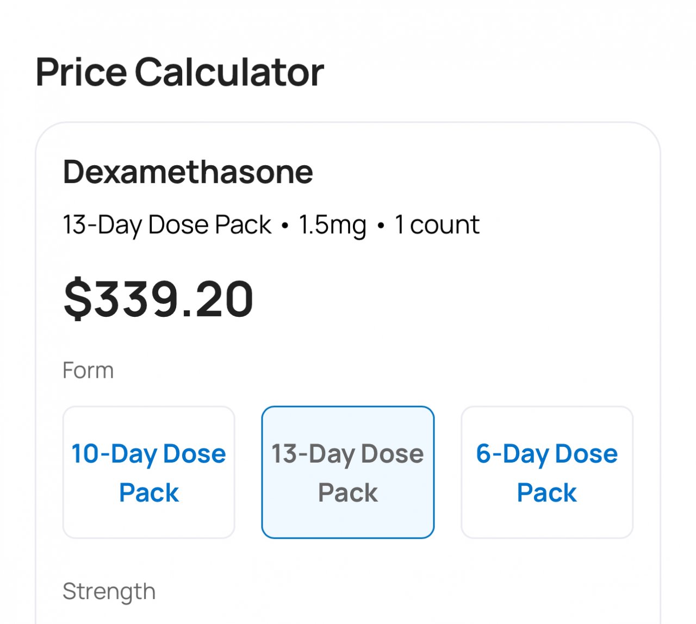Click the bullet before 1.5mg in summary
Image resolution: width=696 pixels, height=624 pixels.
tap(285, 226)
